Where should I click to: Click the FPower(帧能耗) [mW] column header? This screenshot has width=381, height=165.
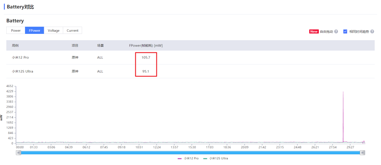tap(146, 45)
